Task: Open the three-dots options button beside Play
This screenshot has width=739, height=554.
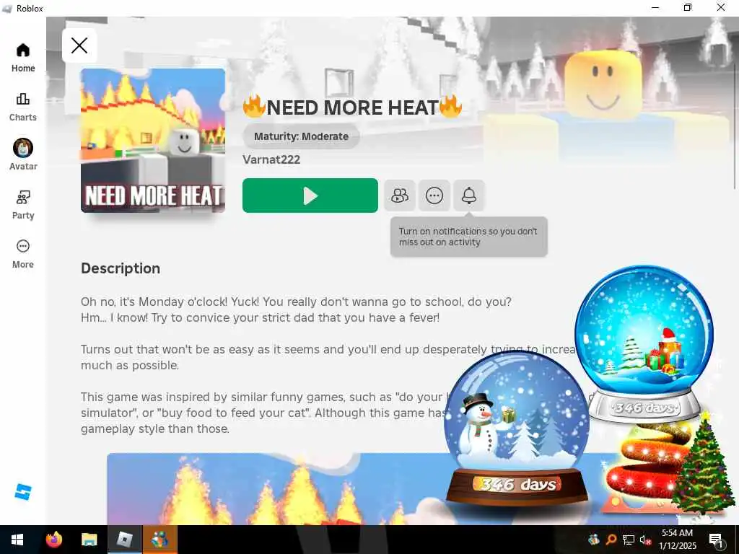Action: click(x=434, y=195)
